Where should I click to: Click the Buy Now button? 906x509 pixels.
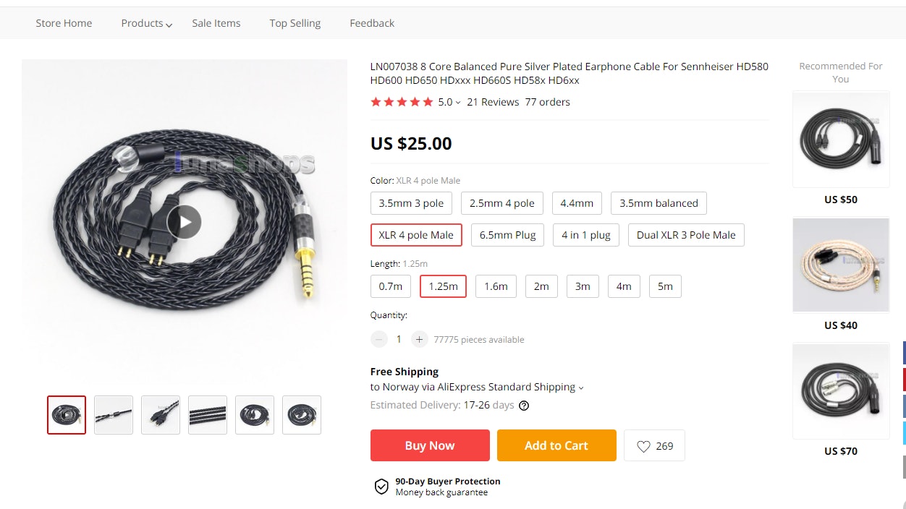coord(430,445)
